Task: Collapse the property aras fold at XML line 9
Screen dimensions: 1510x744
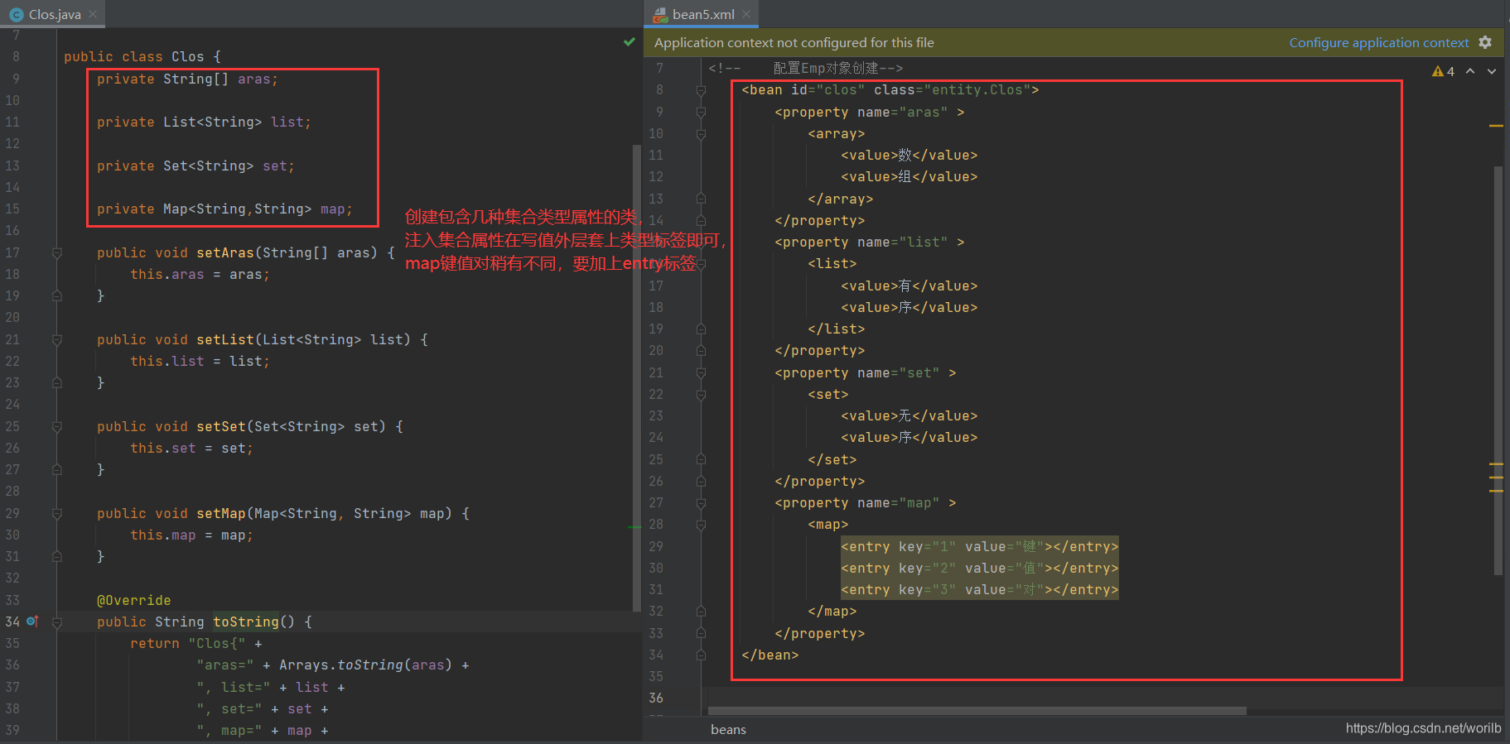Action: (701, 112)
